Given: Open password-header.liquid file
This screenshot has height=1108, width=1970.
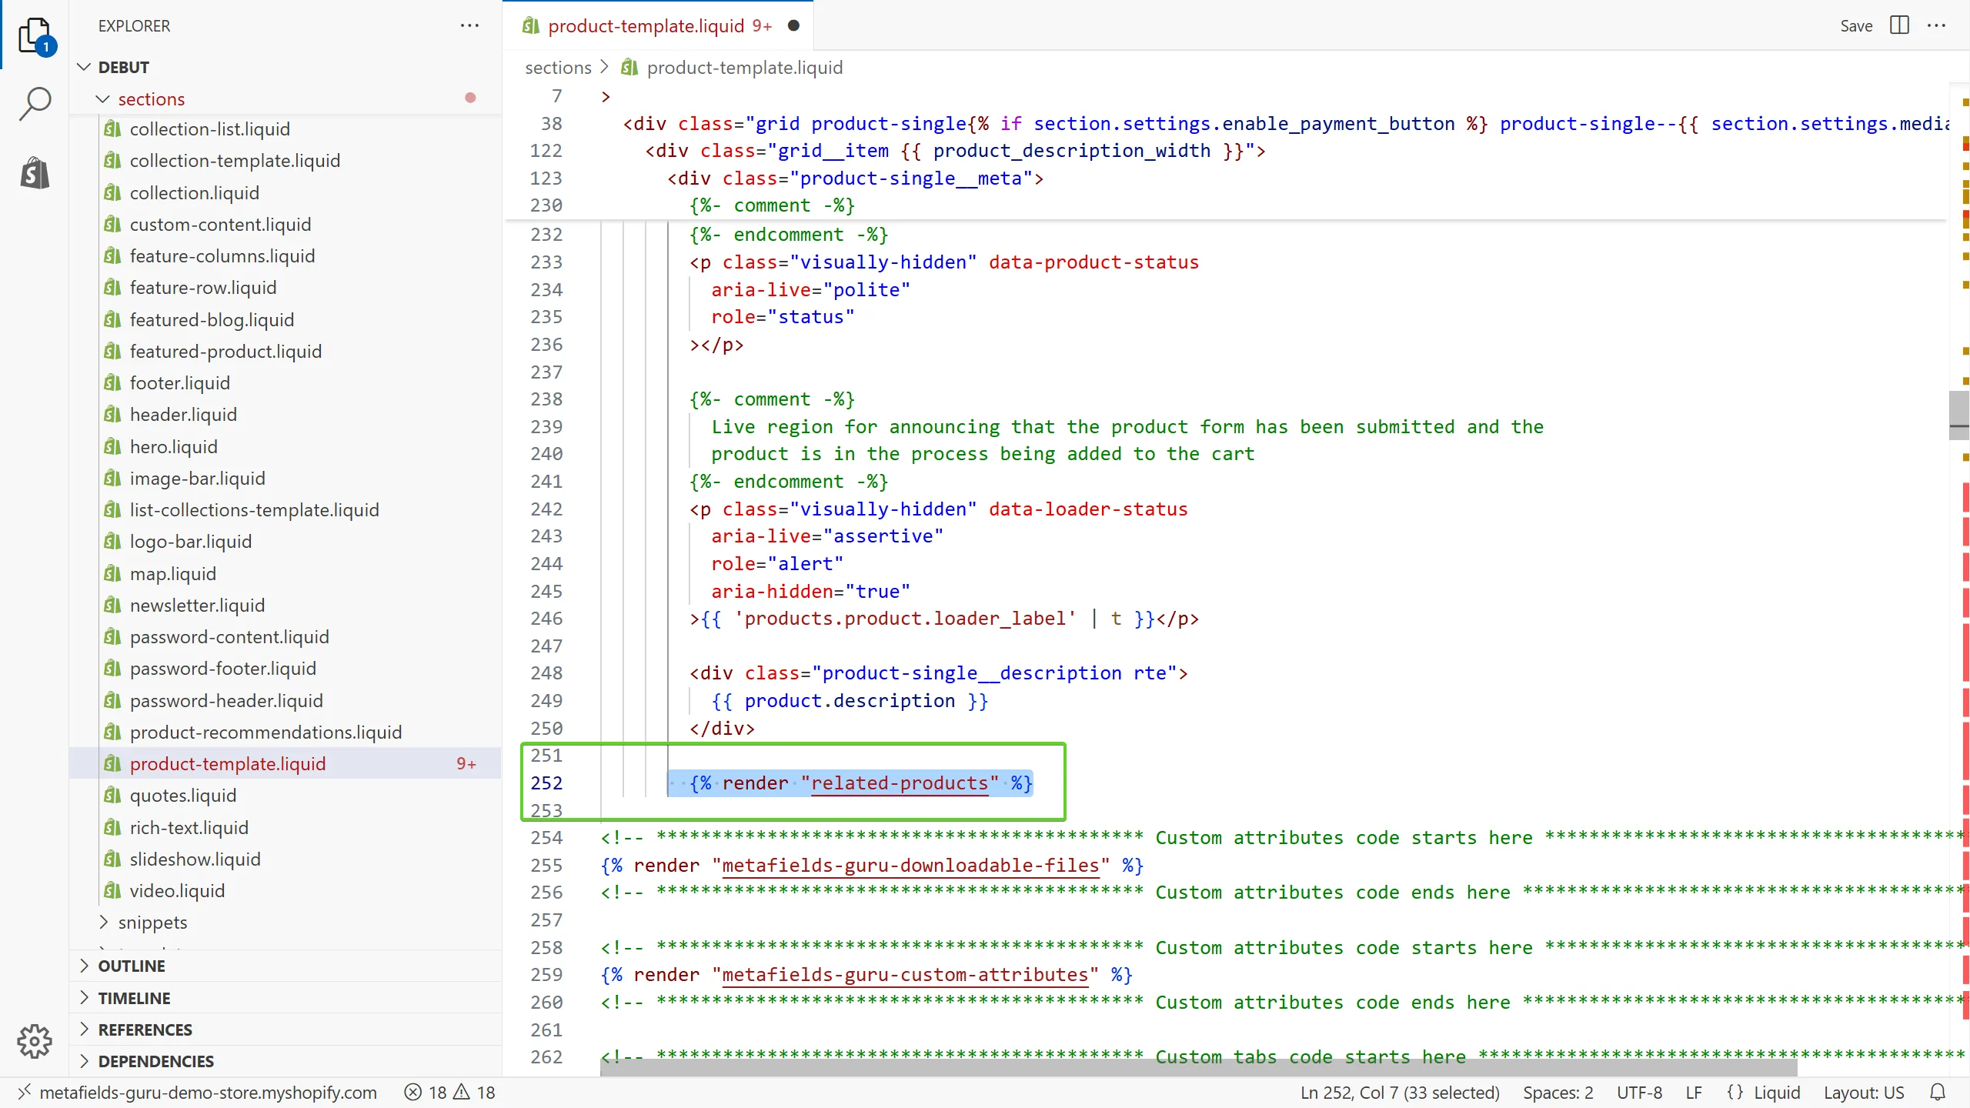Looking at the screenshot, I should point(226,700).
